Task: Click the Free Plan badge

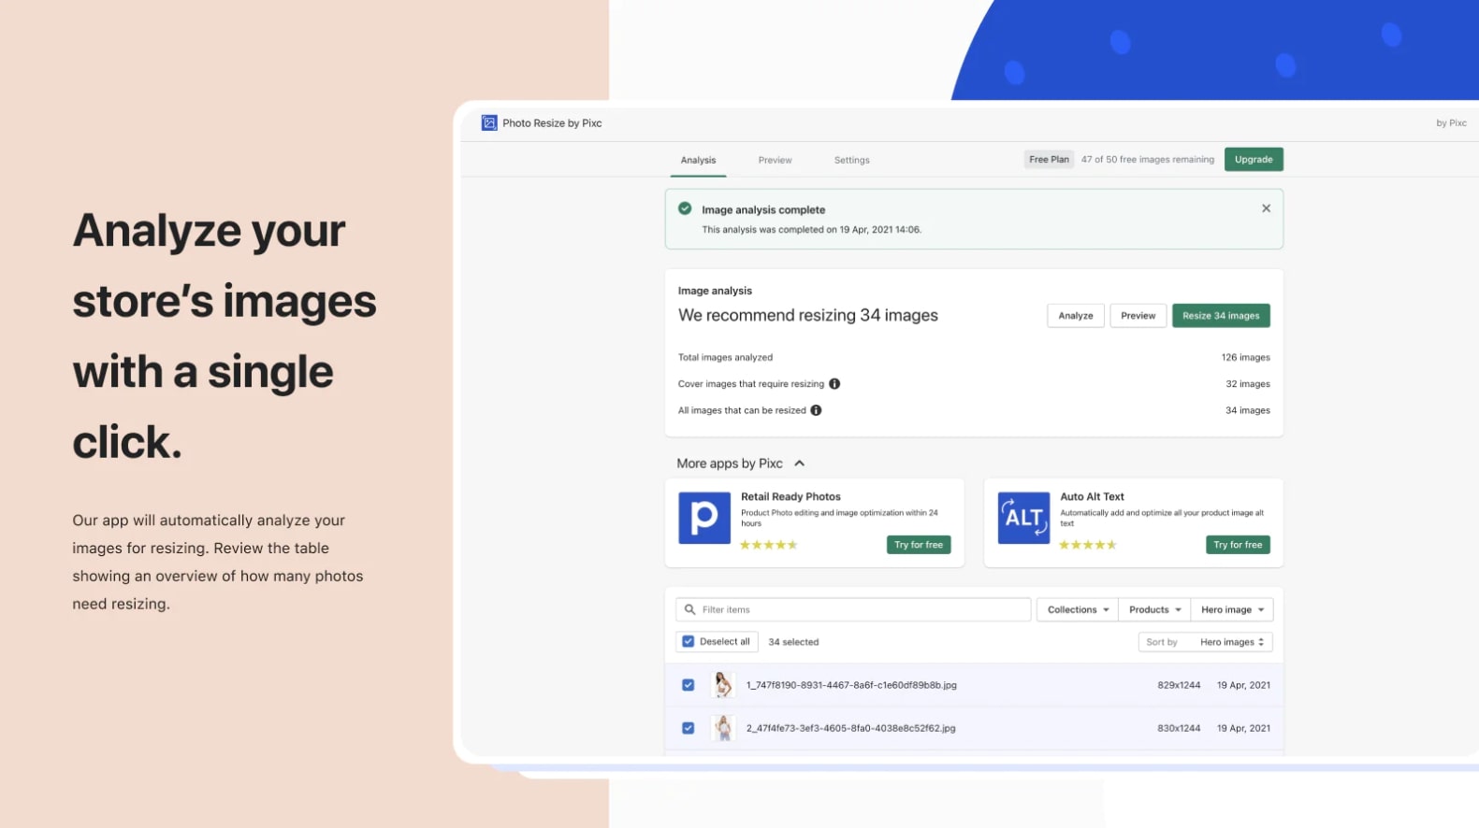Action: [1049, 160]
